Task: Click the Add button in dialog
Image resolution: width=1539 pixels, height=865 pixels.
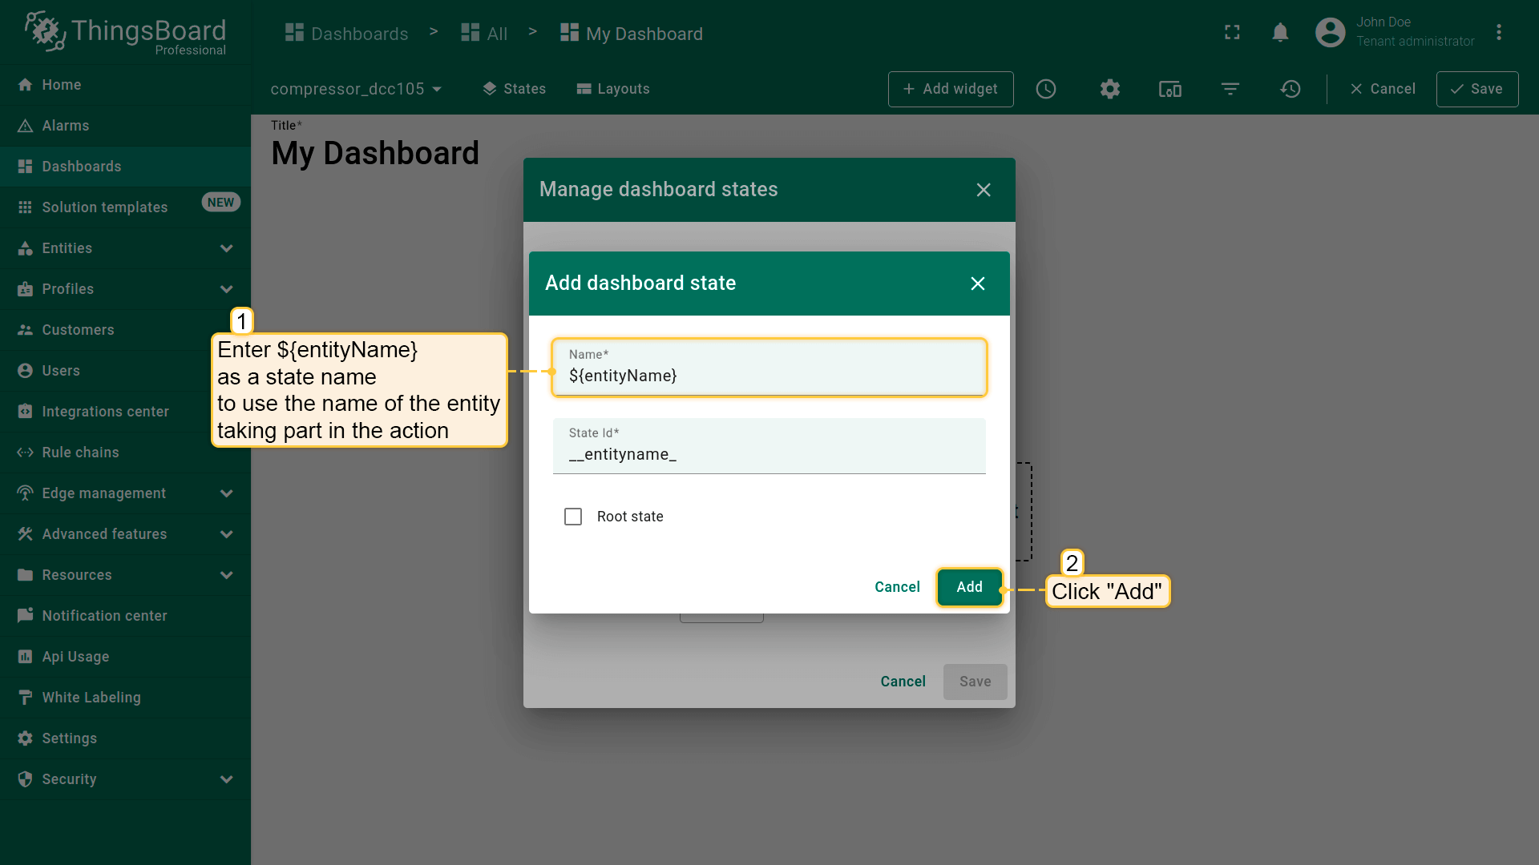Action: coord(969,587)
